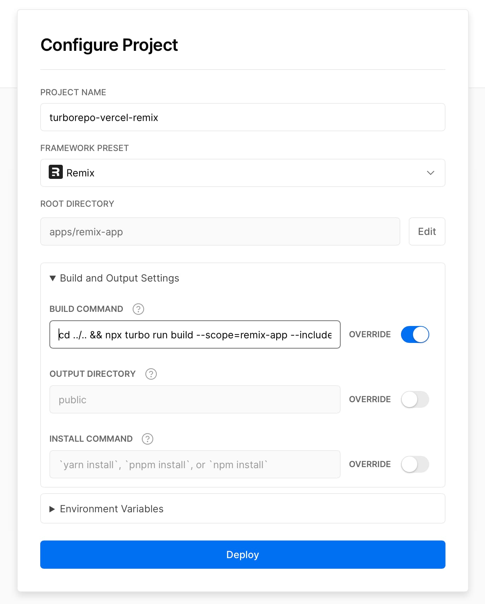Click the Project Name input field
This screenshot has width=485, height=604.
(x=243, y=117)
